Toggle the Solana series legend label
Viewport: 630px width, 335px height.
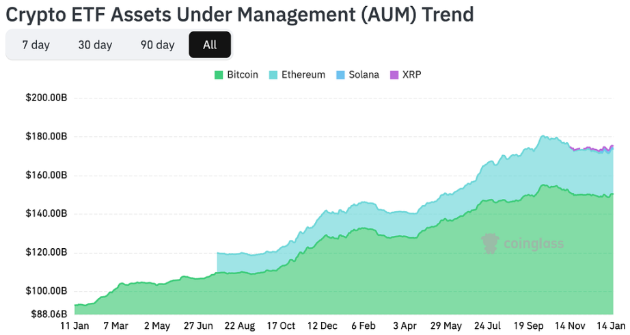pos(364,75)
